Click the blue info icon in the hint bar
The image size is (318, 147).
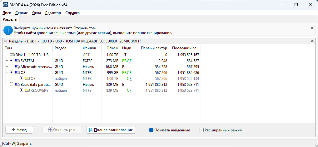(8, 31)
